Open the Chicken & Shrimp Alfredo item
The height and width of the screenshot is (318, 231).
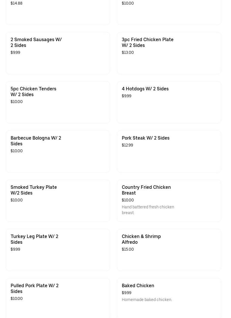click(141, 239)
